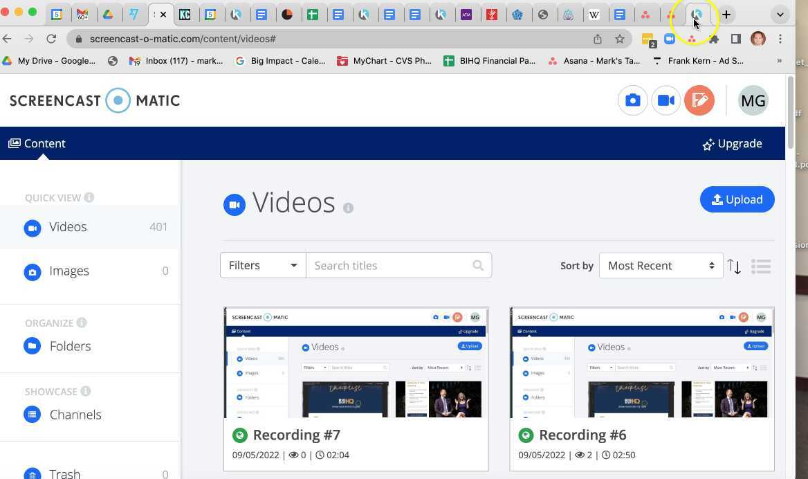Open the Content tab
808x479 pixels.
coord(37,143)
